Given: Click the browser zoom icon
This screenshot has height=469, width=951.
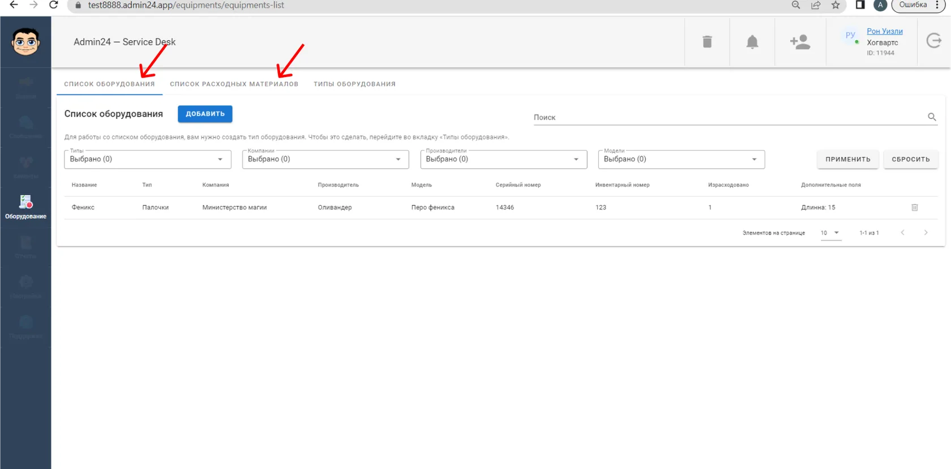Looking at the screenshot, I should 796,5.
